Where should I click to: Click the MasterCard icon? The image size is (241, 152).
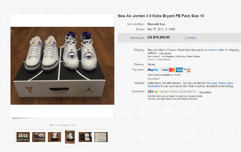click(172, 70)
